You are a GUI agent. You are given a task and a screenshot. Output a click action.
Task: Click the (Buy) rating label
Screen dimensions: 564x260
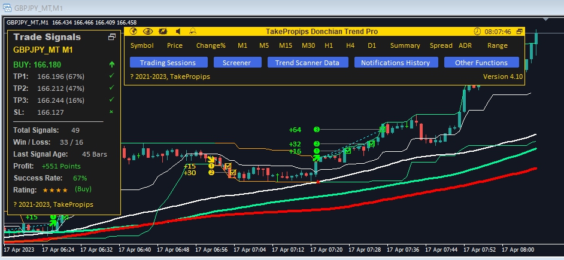point(83,189)
